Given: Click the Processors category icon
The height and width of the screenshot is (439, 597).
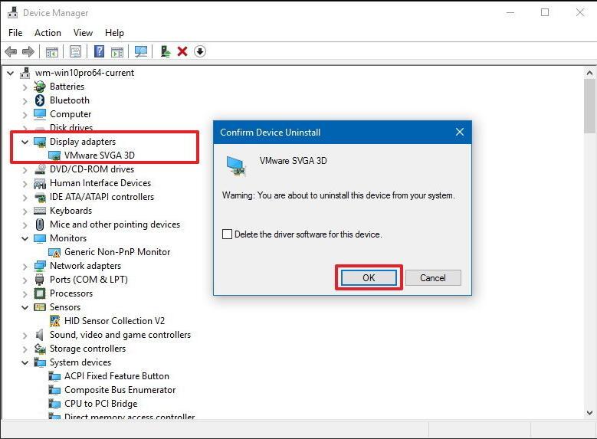Looking at the screenshot, I should click(40, 293).
